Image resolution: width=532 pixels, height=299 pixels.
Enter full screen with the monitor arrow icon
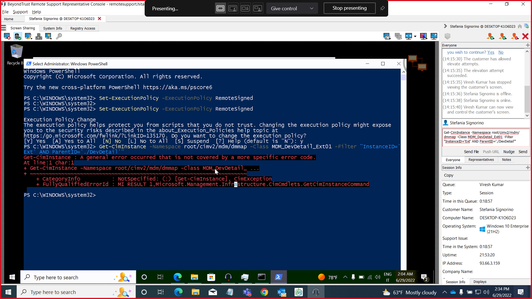pos(434,36)
